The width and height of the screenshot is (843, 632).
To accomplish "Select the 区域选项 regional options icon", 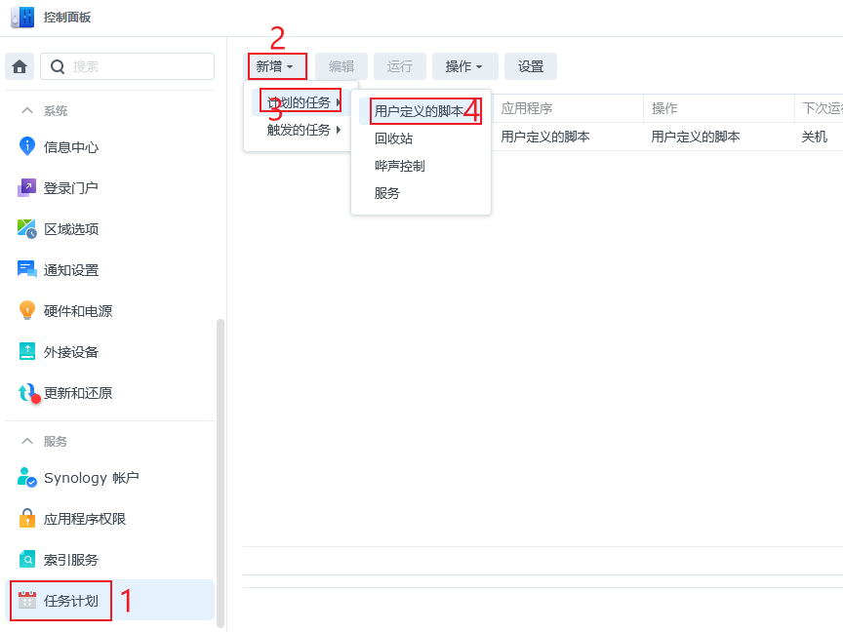I will [x=27, y=229].
